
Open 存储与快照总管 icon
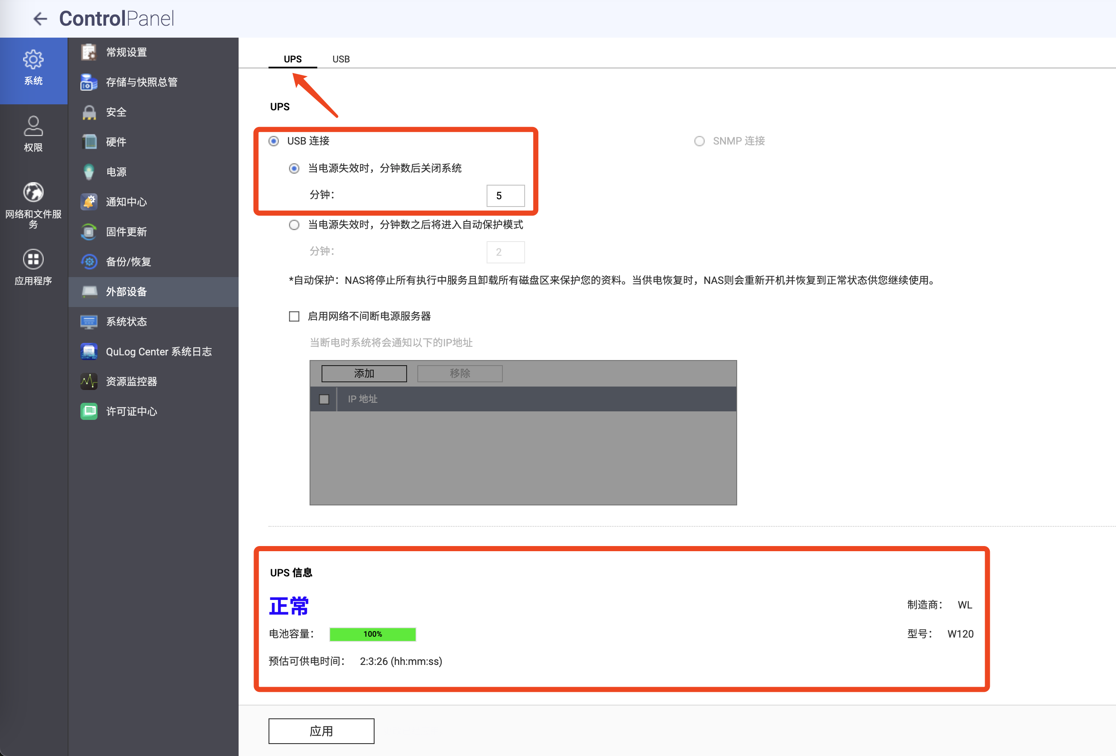click(x=89, y=82)
